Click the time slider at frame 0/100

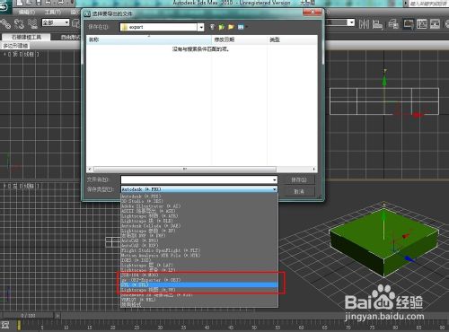coord(29,316)
